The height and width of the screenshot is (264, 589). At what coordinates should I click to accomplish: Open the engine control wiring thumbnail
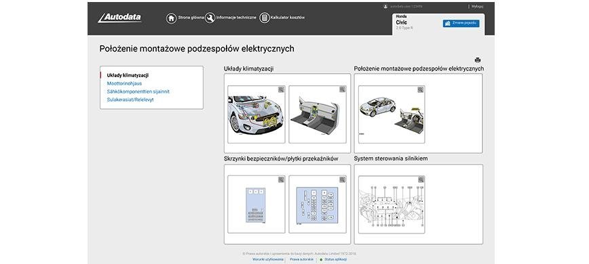392,204
